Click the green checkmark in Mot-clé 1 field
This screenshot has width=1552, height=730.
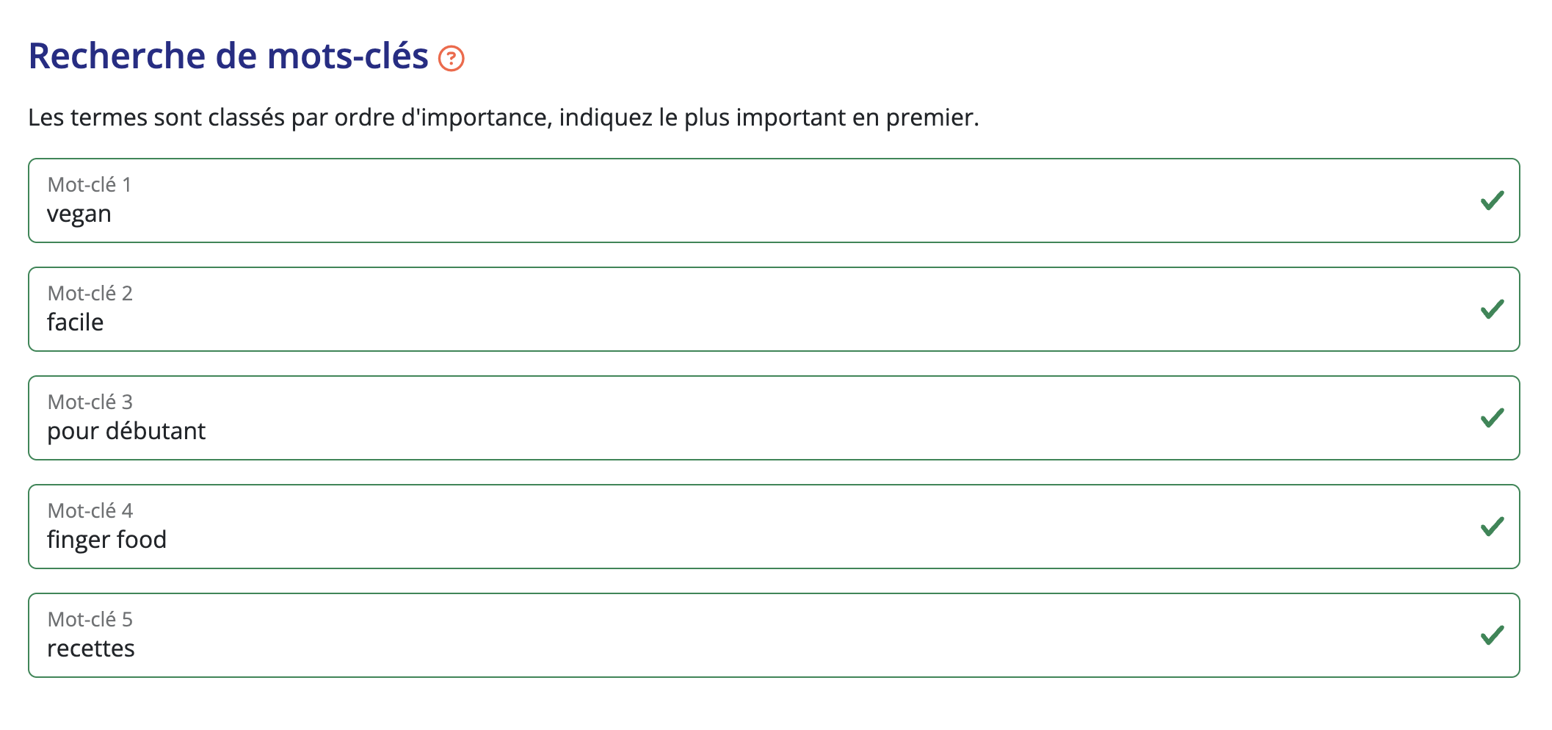pos(1492,200)
